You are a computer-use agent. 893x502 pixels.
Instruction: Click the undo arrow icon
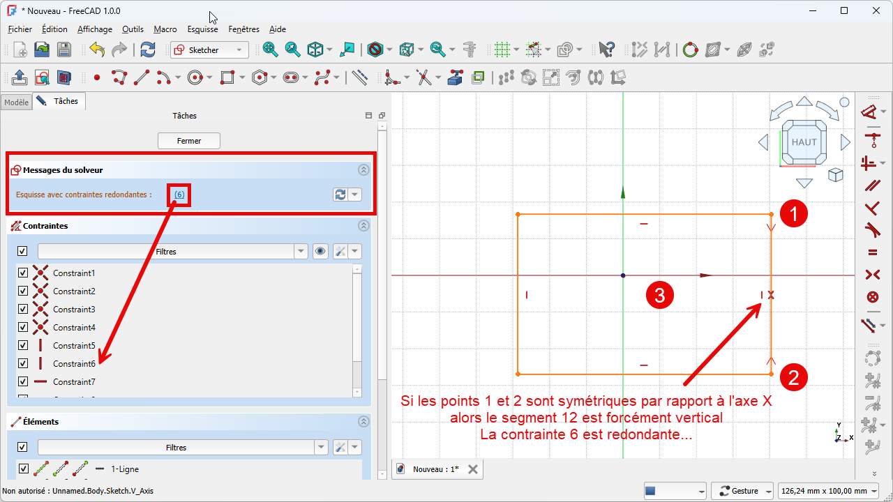coord(97,50)
